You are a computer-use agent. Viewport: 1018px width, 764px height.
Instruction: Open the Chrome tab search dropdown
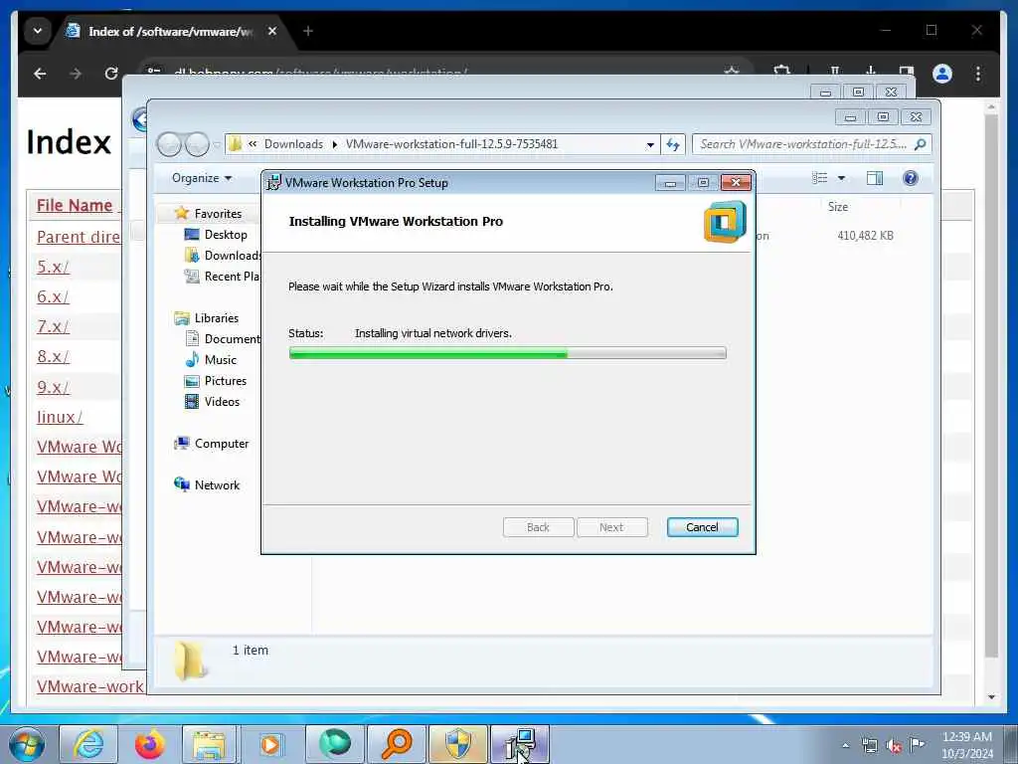(38, 31)
